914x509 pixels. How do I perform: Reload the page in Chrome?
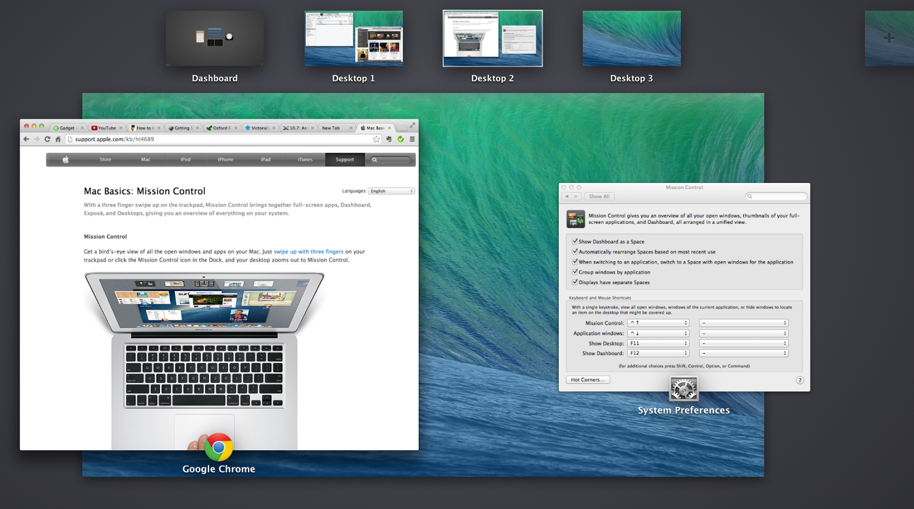47,139
